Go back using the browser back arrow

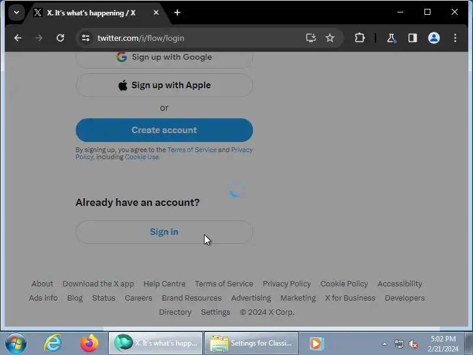[x=18, y=38]
